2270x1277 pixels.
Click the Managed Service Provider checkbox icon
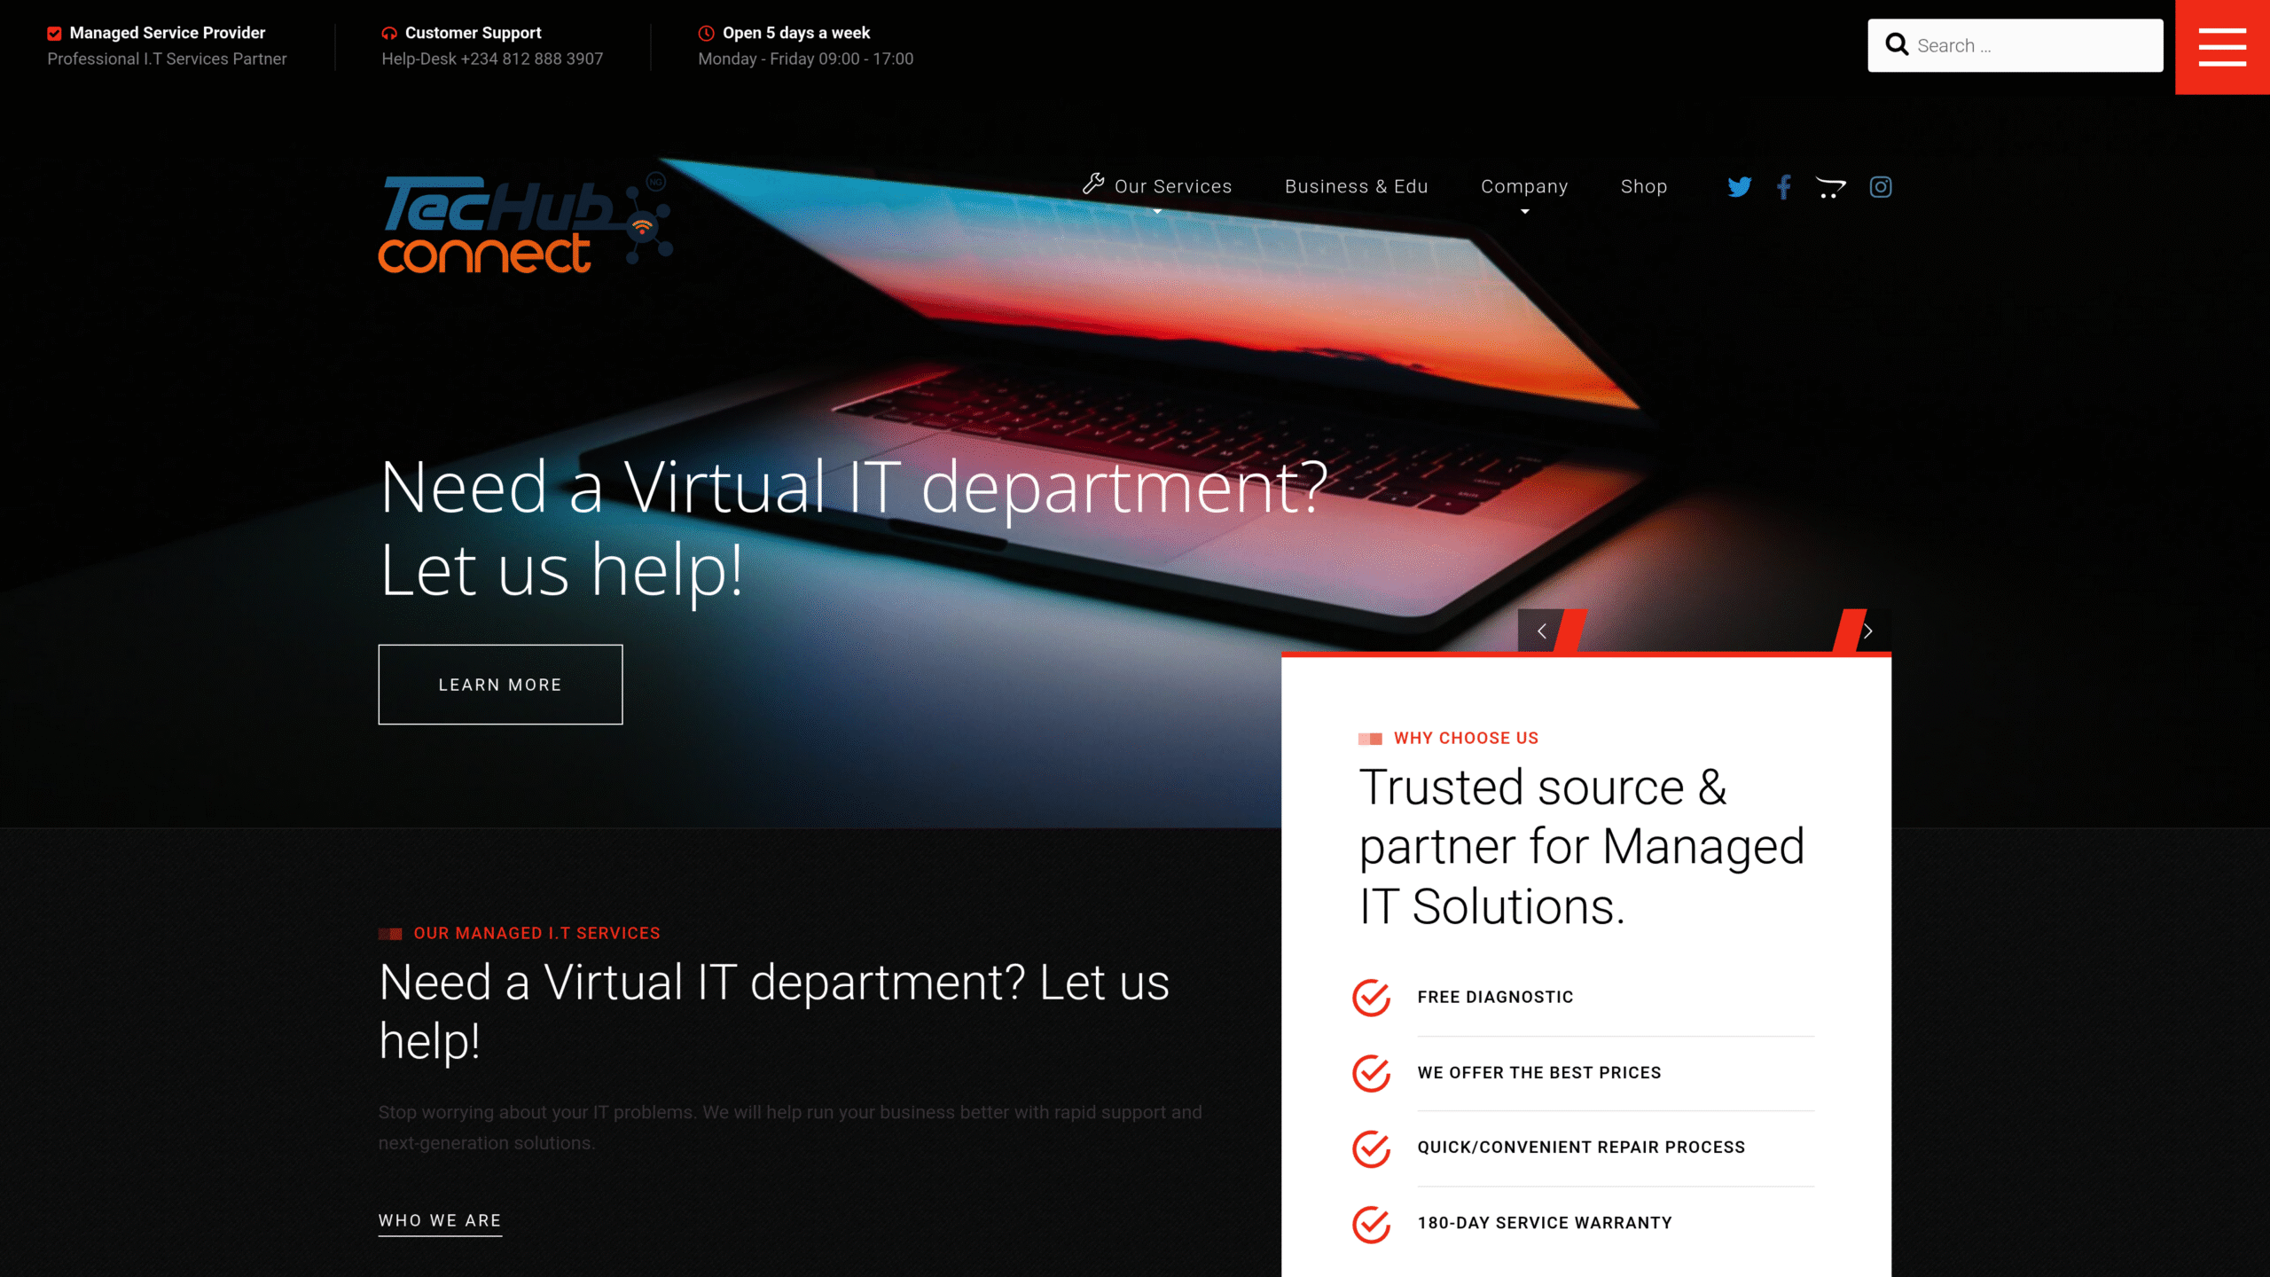click(x=54, y=34)
